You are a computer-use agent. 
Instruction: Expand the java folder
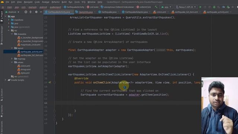coord(9,23)
